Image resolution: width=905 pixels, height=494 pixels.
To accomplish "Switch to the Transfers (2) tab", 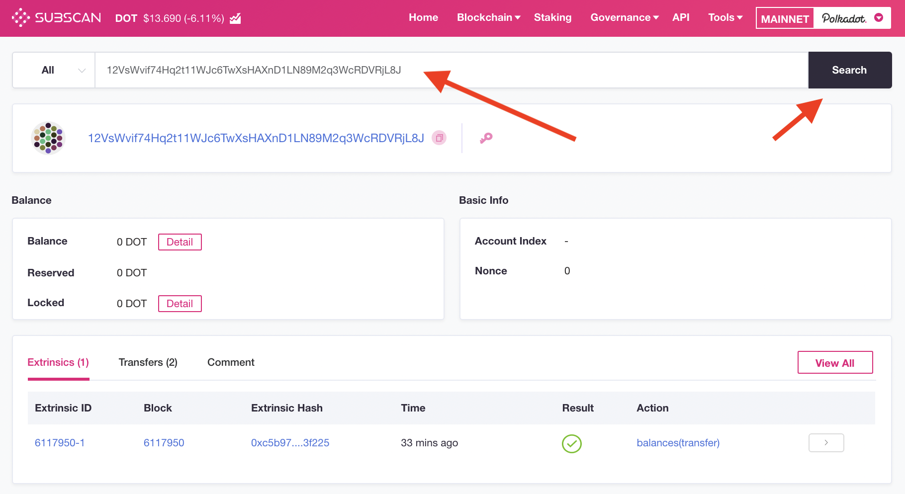I will pyautogui.click(x=148, y=362).
